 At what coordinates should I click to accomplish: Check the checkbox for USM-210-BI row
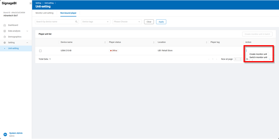tap(40, 51)
